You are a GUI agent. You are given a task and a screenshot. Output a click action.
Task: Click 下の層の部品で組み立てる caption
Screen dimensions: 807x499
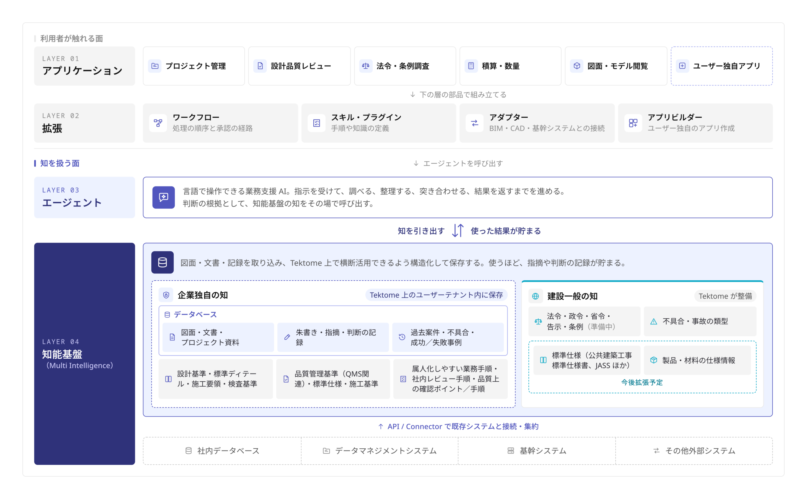463,95
